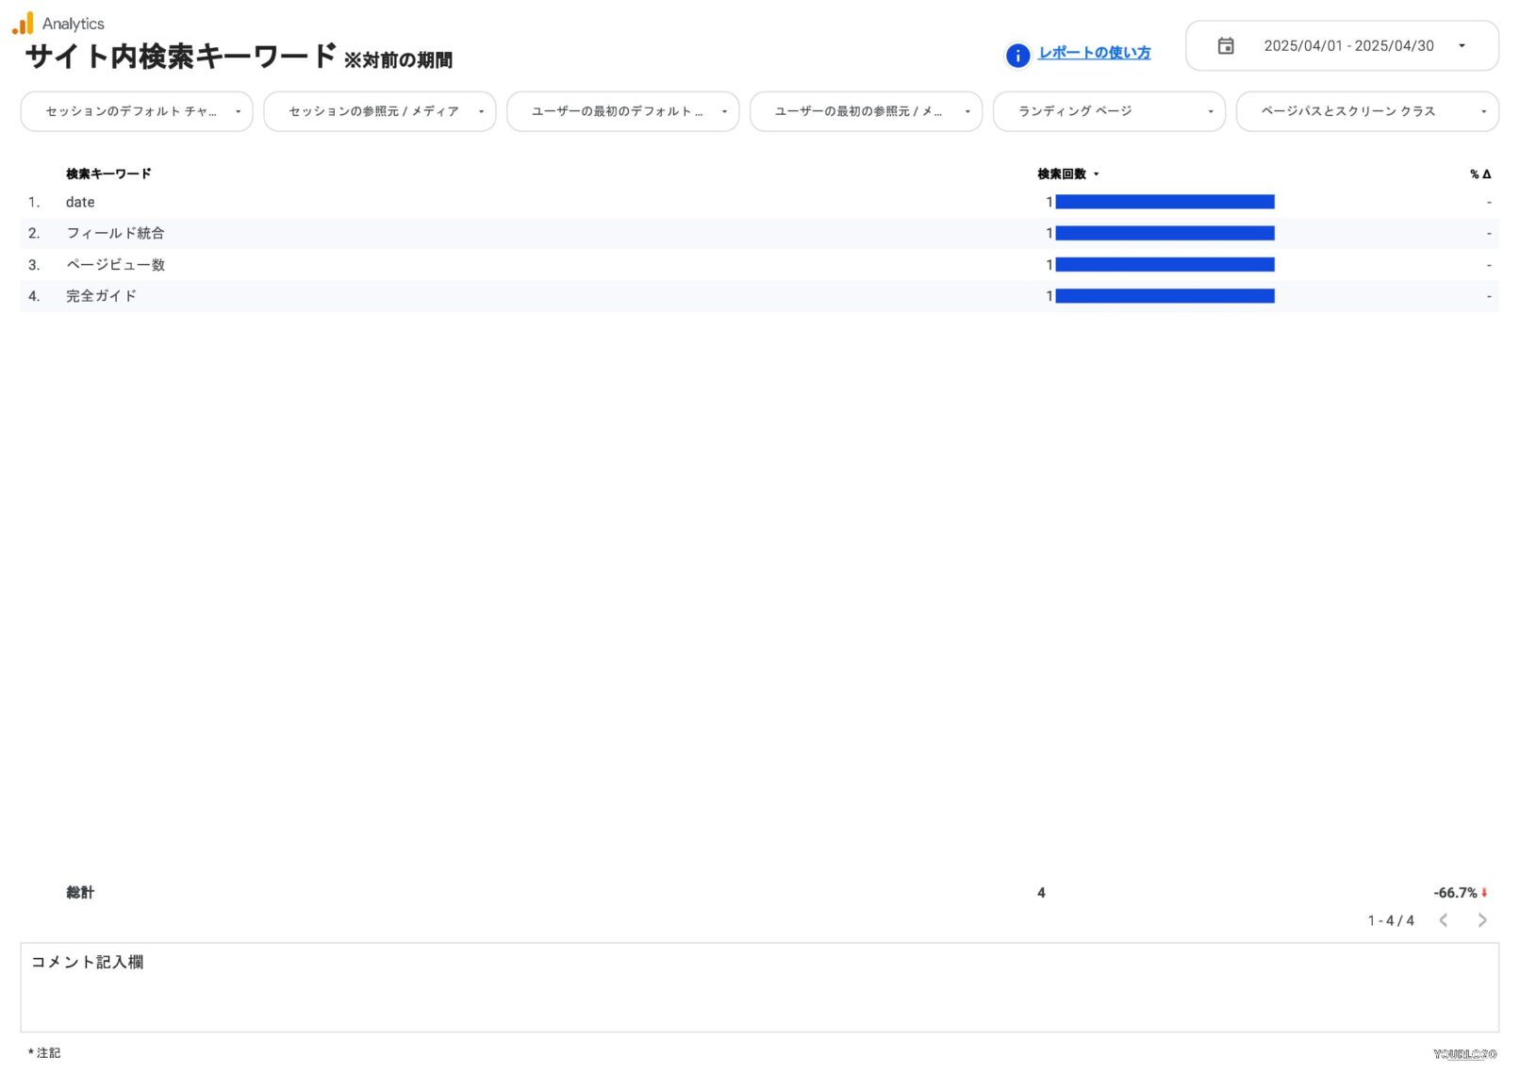
Task: Expand the ランディング ページ filter dropdown
Action: point(1109,111)
